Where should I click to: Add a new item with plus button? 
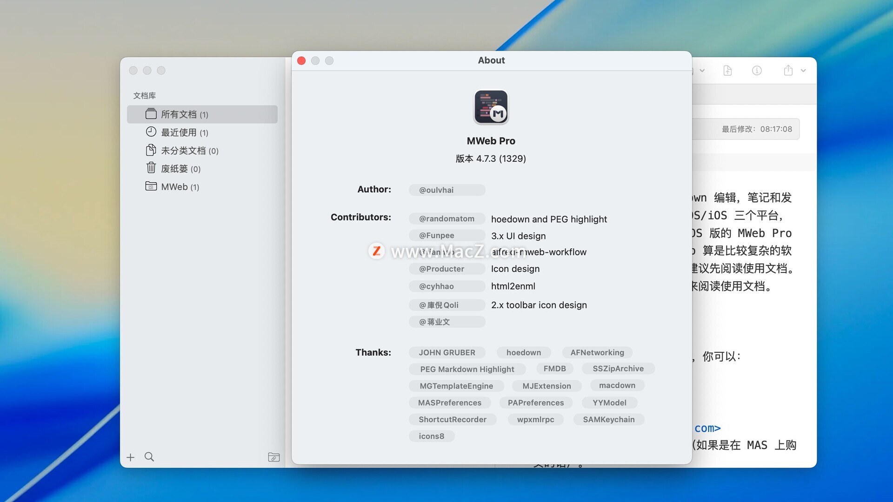131,457
